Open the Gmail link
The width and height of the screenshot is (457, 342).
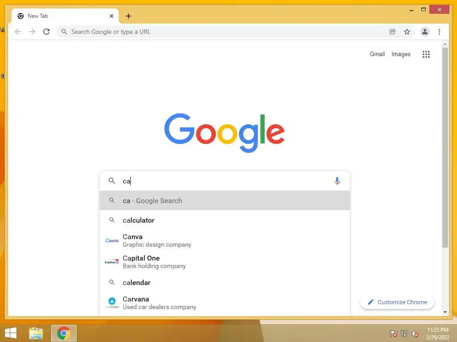[377, 54]
